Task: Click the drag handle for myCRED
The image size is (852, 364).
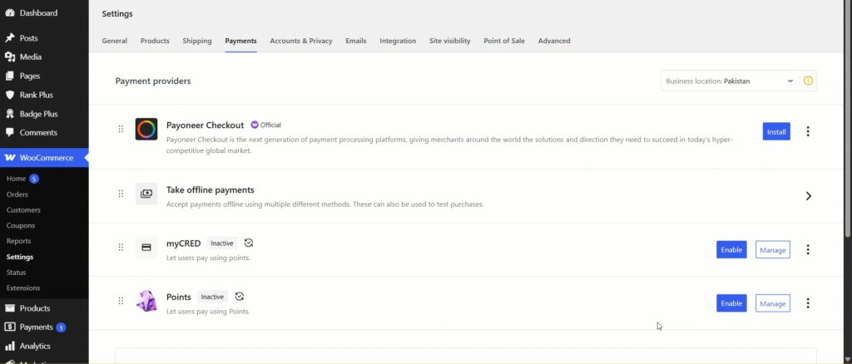Action: 121,248
